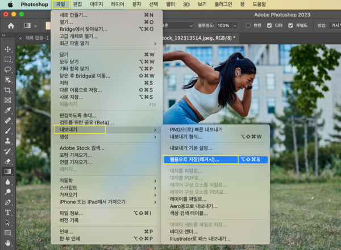
Task: Expand the toolbar double-arrow
Action: (x=4, y=35)
